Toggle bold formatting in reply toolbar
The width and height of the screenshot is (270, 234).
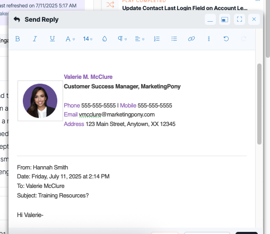18,39
